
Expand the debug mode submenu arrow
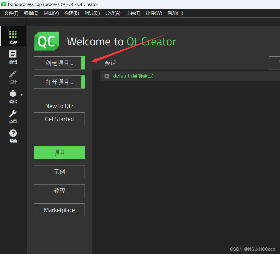point(22,94)
